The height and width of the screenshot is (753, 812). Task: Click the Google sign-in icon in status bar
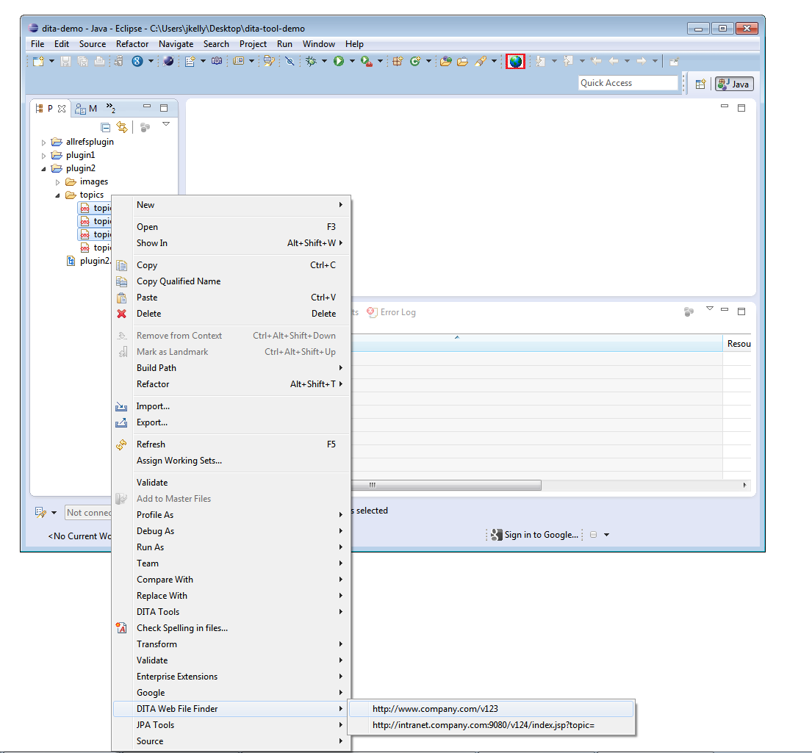pos(497,535)
